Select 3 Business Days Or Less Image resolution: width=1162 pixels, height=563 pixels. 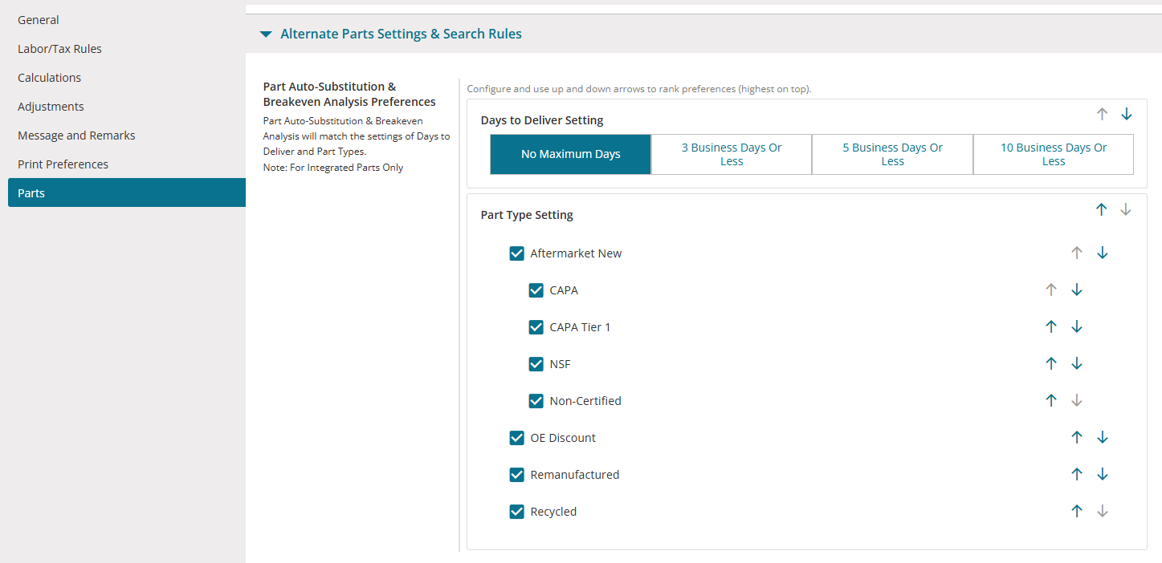[732, 155]
